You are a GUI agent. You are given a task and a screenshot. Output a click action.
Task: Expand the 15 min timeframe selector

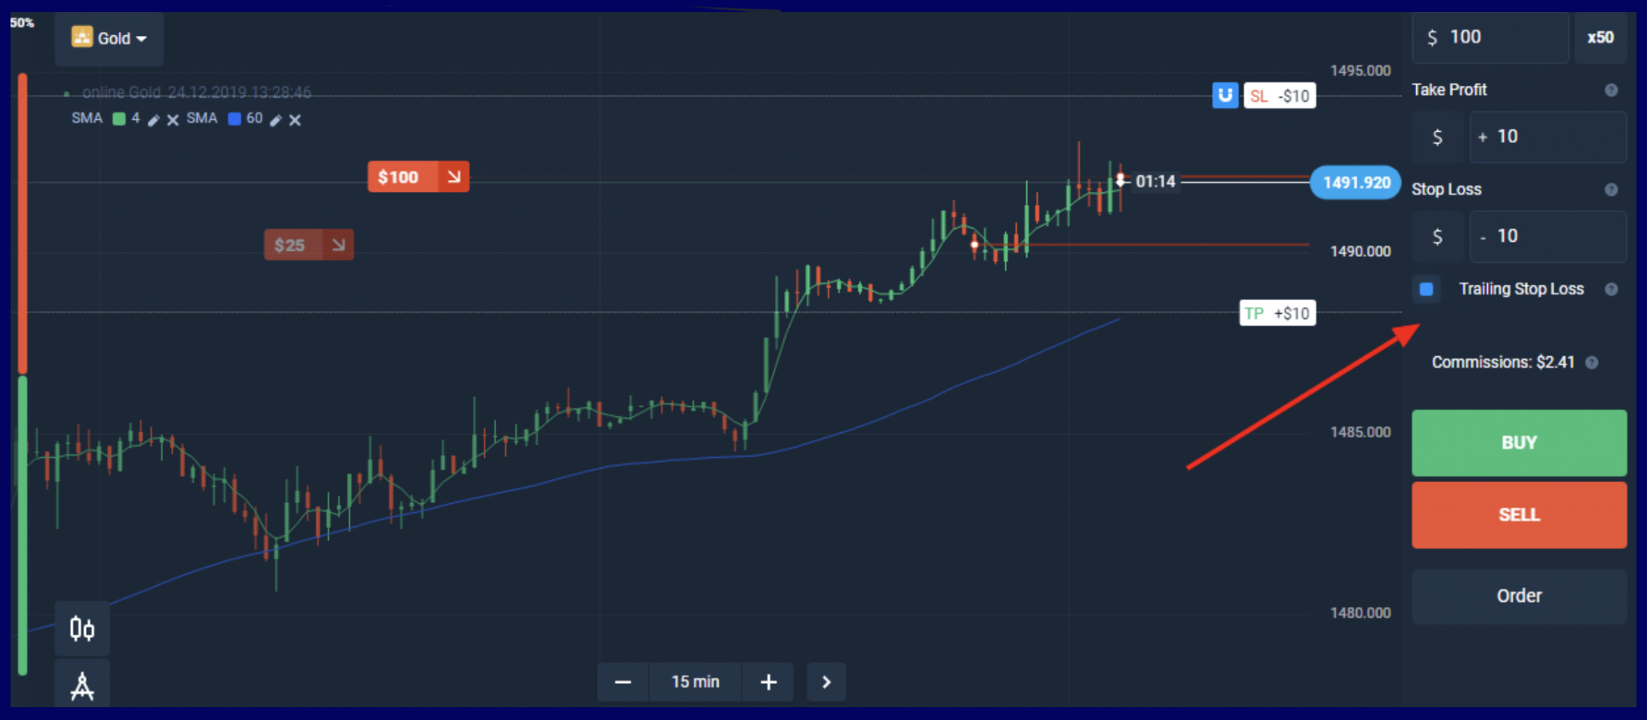[695, 682]
